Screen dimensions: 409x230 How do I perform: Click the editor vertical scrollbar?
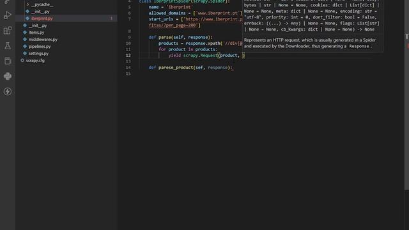406,95
